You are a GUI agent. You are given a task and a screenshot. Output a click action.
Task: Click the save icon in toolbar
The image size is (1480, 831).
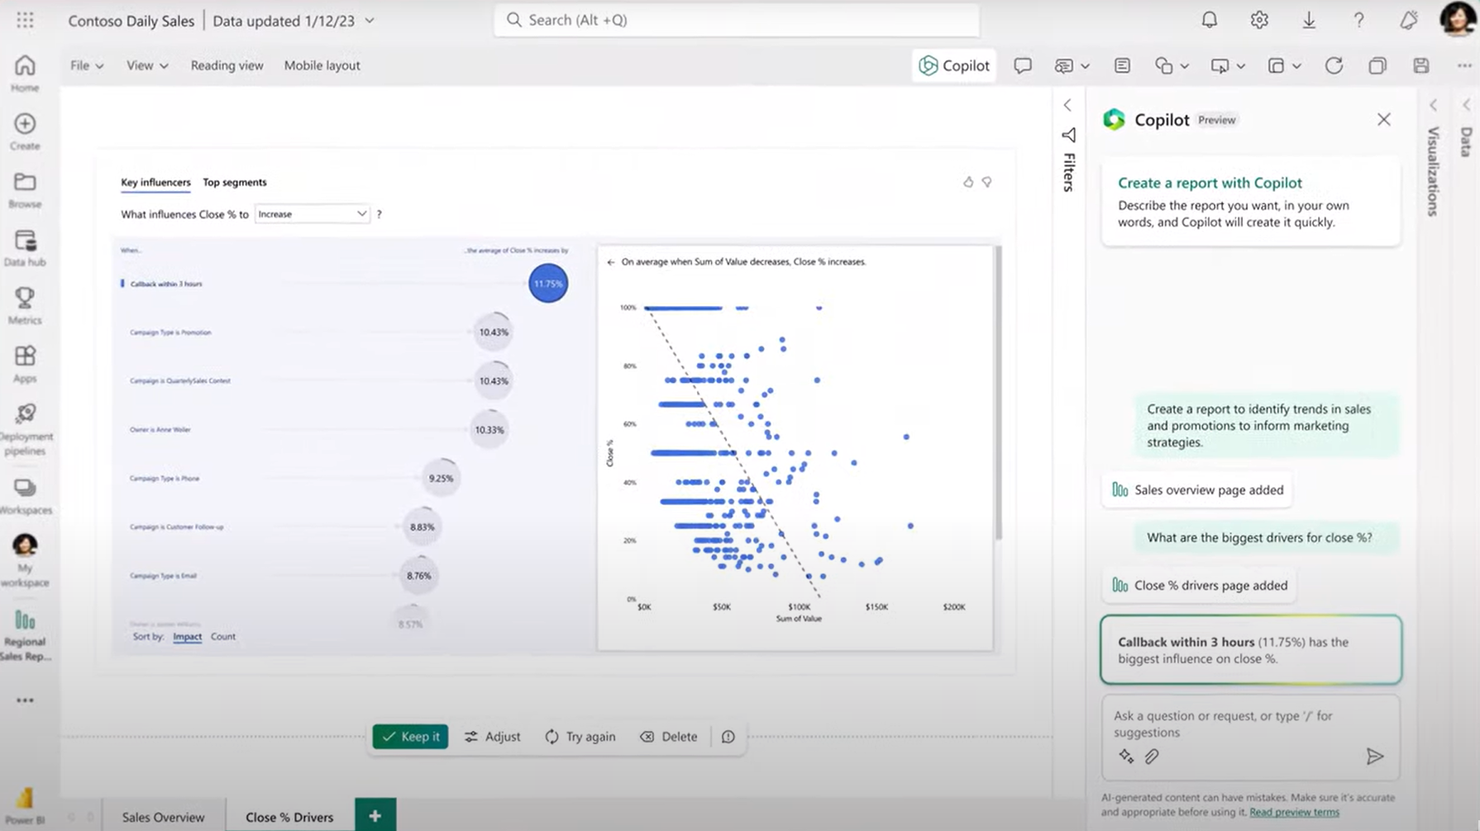pos(1420,65)
